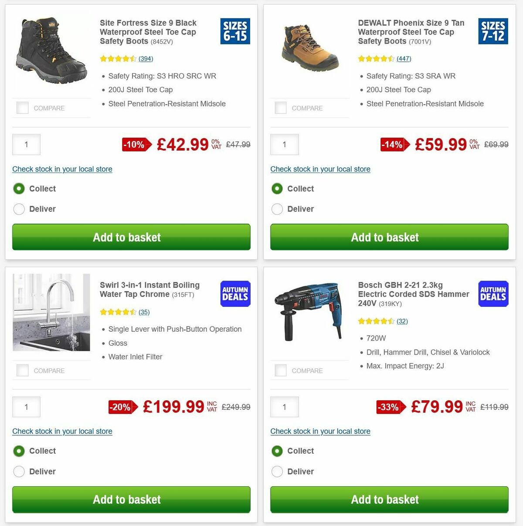523x526 pixels.
Task: Choose Deliver for the Swirl boiling tap
Action: tap(19, 471)
